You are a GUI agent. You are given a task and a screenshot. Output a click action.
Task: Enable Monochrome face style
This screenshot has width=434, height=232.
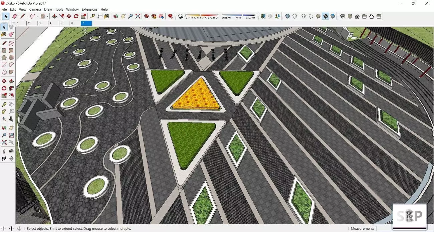(333, 16)
